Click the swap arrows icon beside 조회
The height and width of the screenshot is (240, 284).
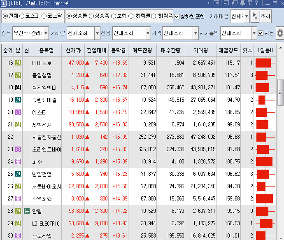(255, 16)
